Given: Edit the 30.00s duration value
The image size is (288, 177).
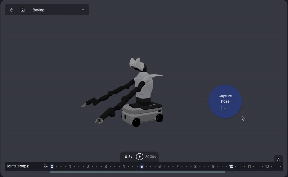Looking at the screenshot, I should coord(150,157).
